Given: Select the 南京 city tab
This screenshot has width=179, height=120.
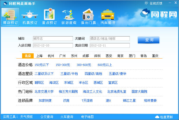Looking at the screenshot, I should [121, 56].
